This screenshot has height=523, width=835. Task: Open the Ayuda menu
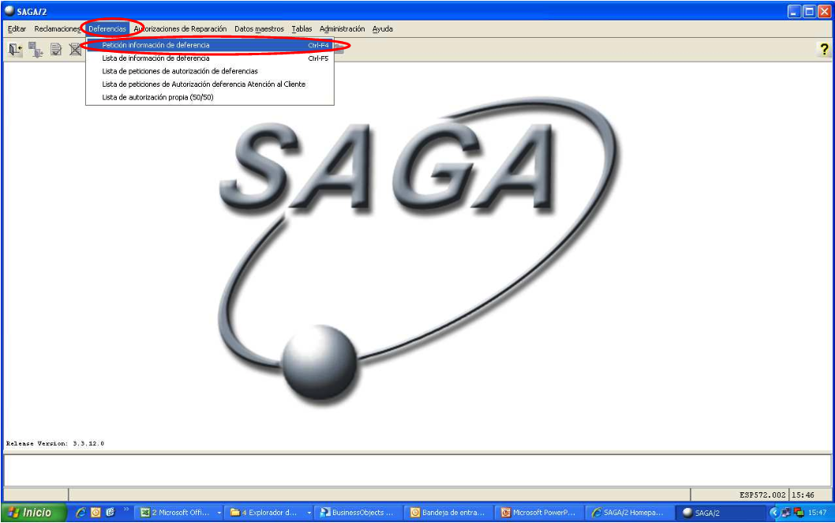pos(382,28)
